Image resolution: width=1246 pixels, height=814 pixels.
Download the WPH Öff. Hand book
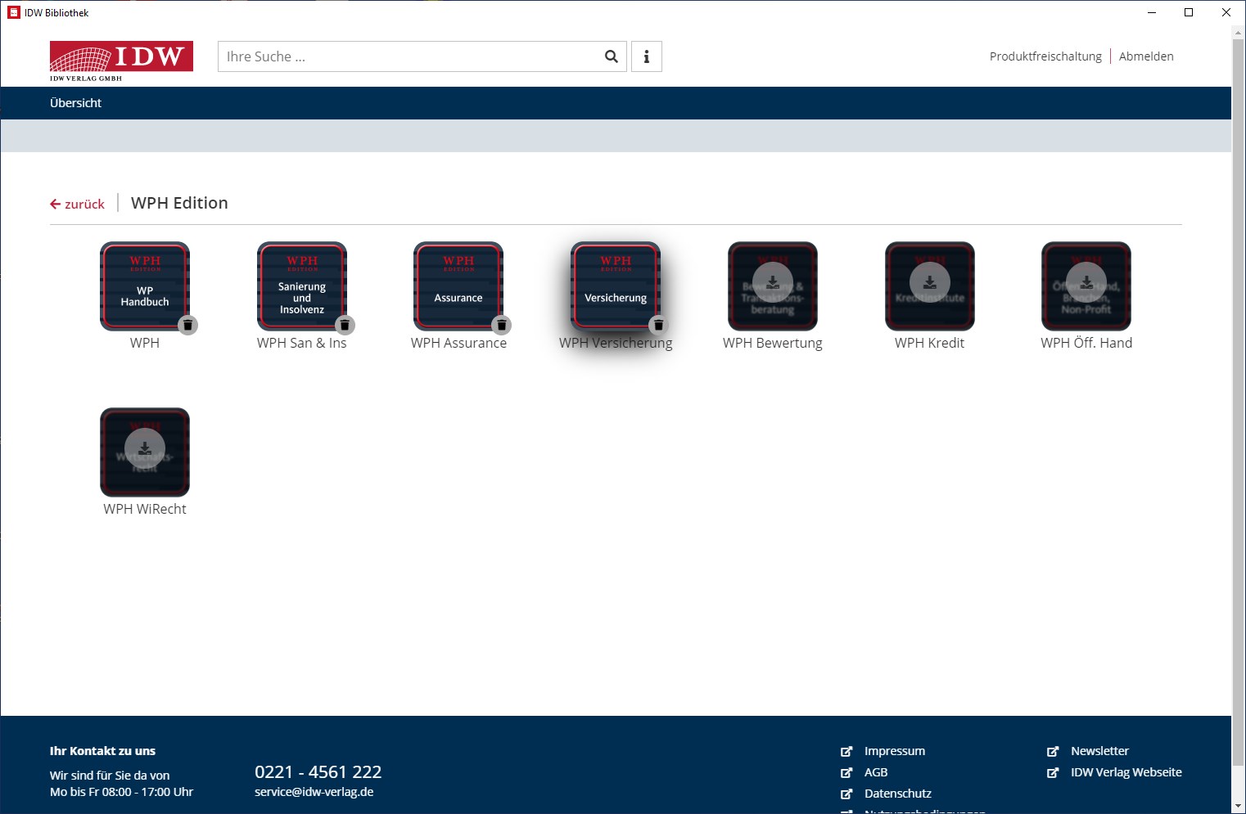coord(1086,282)
